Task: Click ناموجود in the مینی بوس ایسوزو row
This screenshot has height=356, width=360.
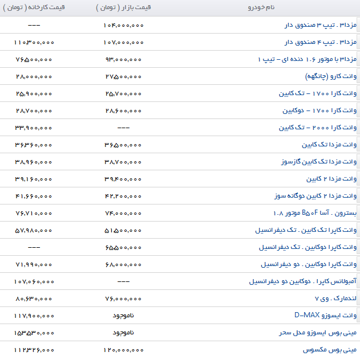Action: click(x=123, y=333)
